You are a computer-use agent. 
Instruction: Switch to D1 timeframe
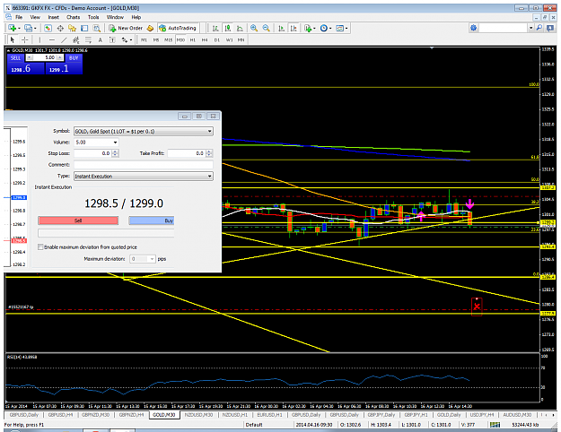[x=217, y=39]
